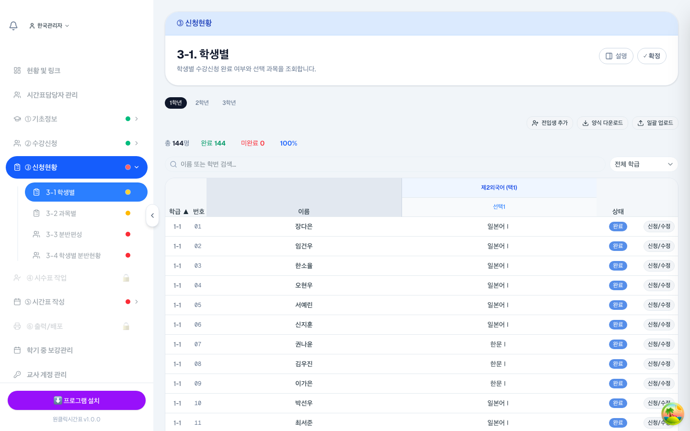Click the 확정 button
This screenshot has height=431, width=690.
(x=652, y=56)
